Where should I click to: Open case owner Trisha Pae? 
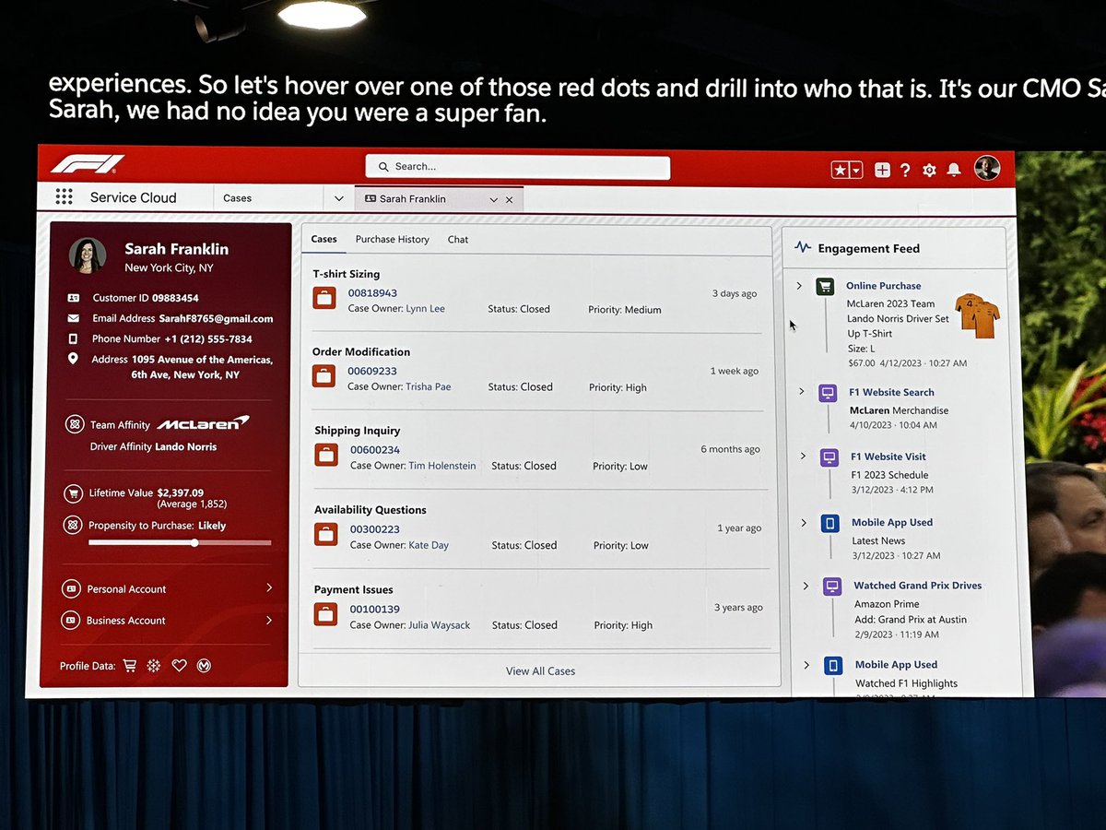click(429, 386)
